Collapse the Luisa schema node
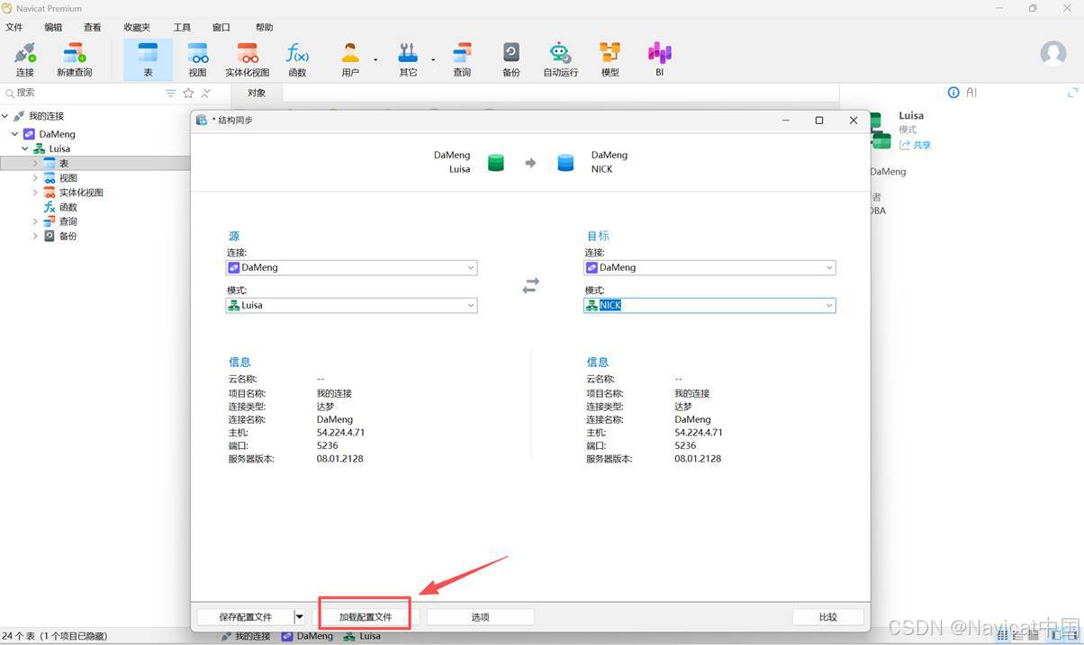The height and width of the screenshot is (645, 1084). pyautogui.click(x=25, y=148)
